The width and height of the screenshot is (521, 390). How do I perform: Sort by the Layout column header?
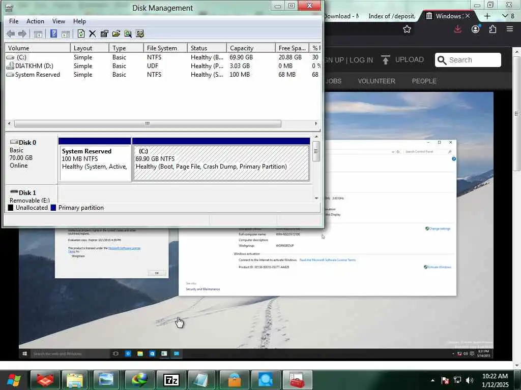[90, 48]
